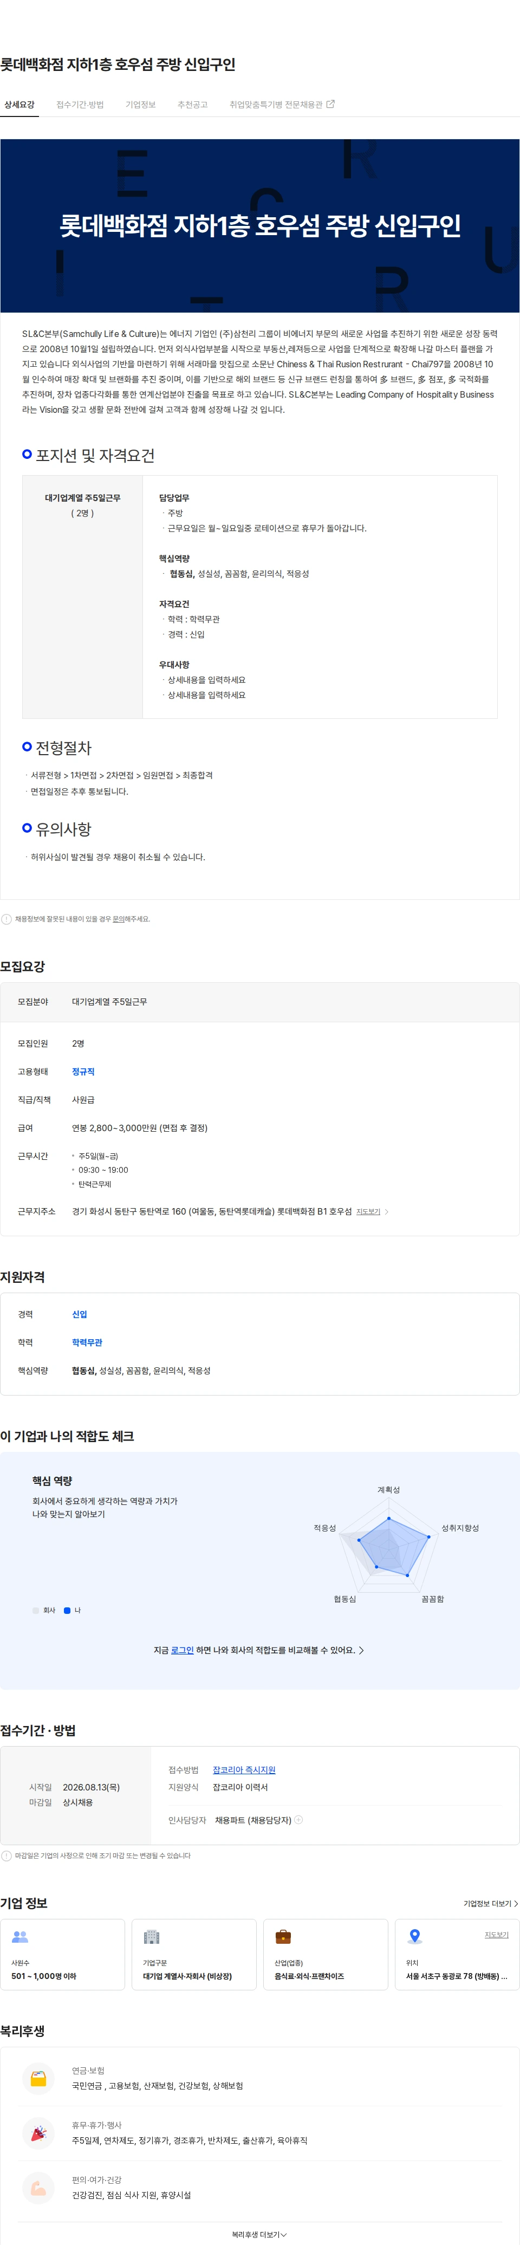Image resolution: width=520 pixels, height=2245 pixels.
Task: Click 경기 화성시 동탄구 동탄역로 160 address
Action: click(212, 1211)
